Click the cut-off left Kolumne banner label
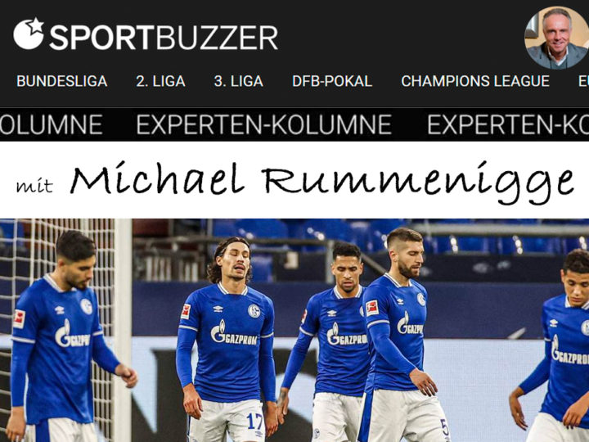 [51, 124]
